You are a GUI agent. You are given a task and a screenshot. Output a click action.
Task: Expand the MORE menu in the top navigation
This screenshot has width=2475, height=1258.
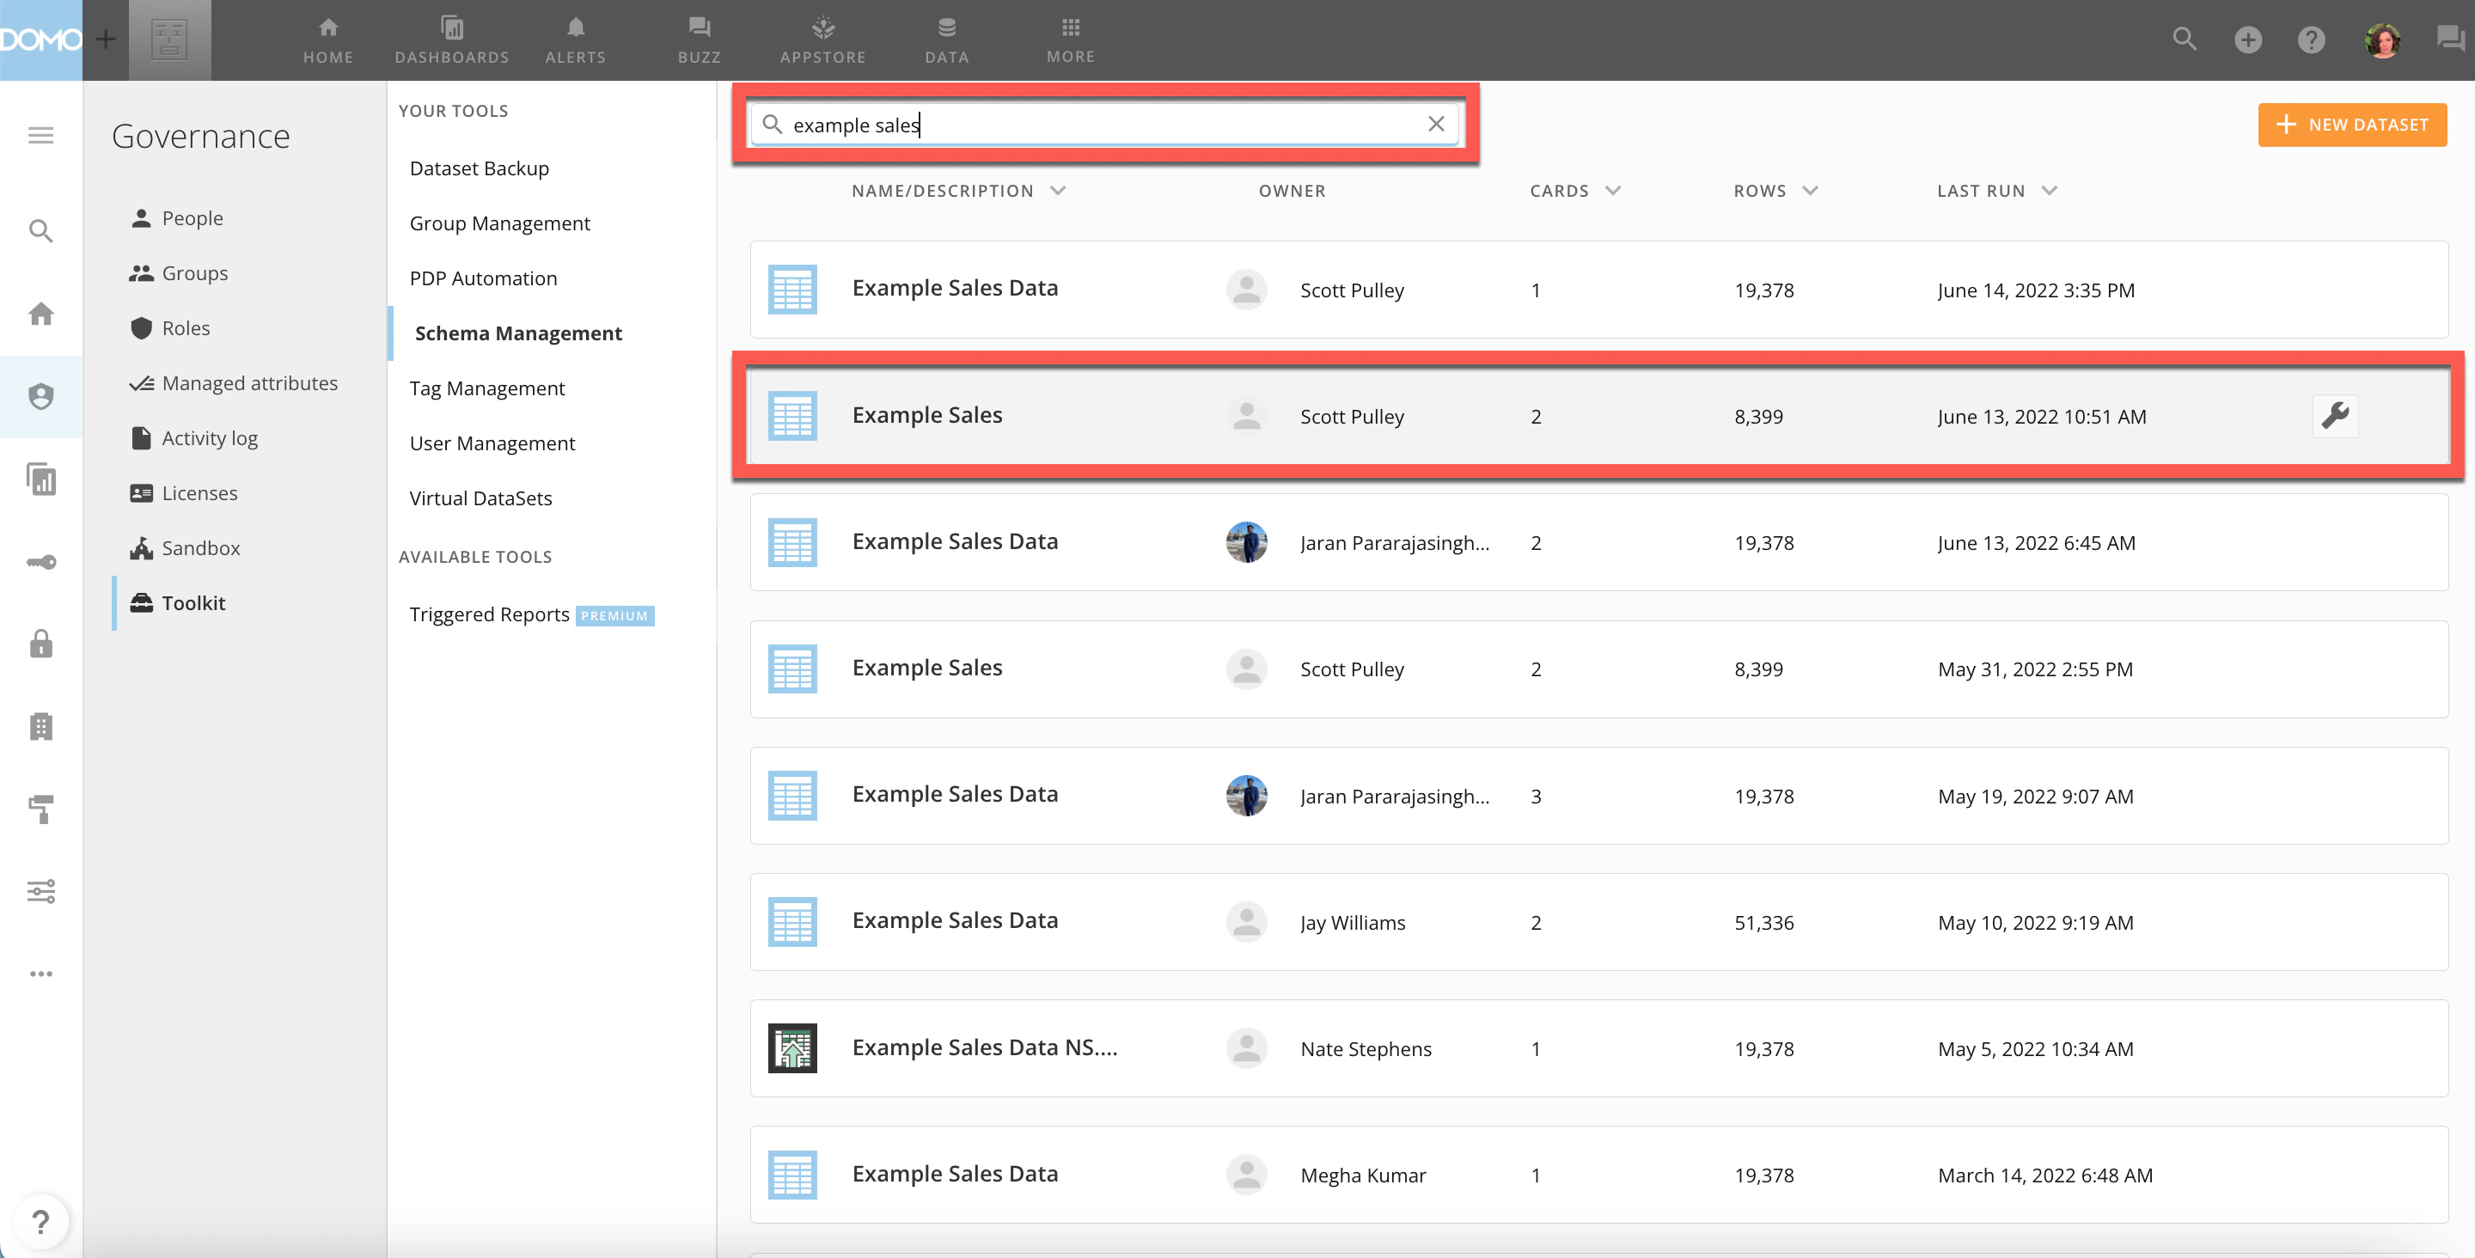point(1072,40)
